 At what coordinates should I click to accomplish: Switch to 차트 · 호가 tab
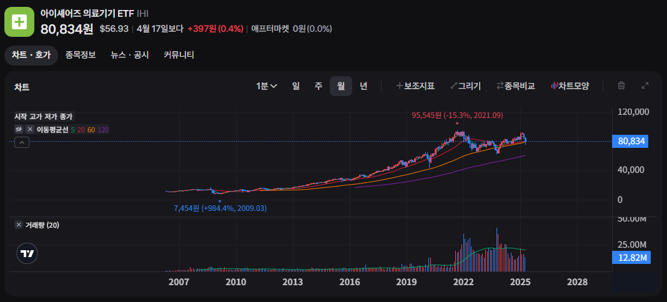click(31, 55)
